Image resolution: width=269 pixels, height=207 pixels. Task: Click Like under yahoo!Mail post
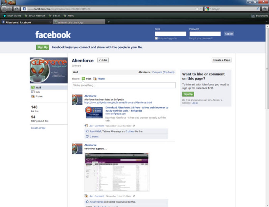click(90, 196)
